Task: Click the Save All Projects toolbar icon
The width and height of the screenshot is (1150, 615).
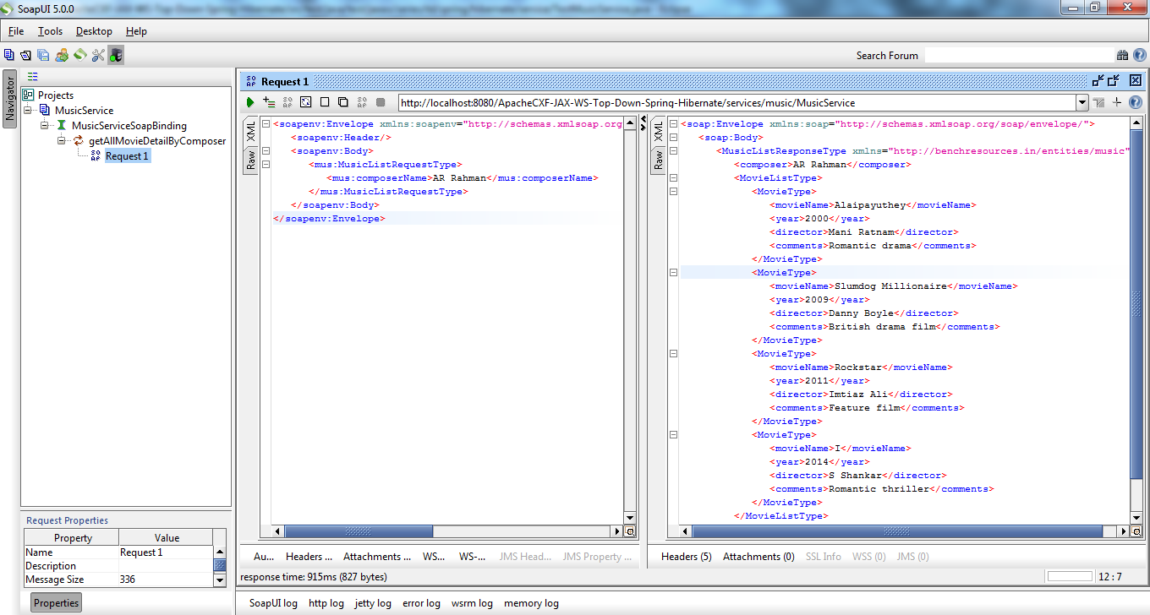Action: tap(41, 54)
